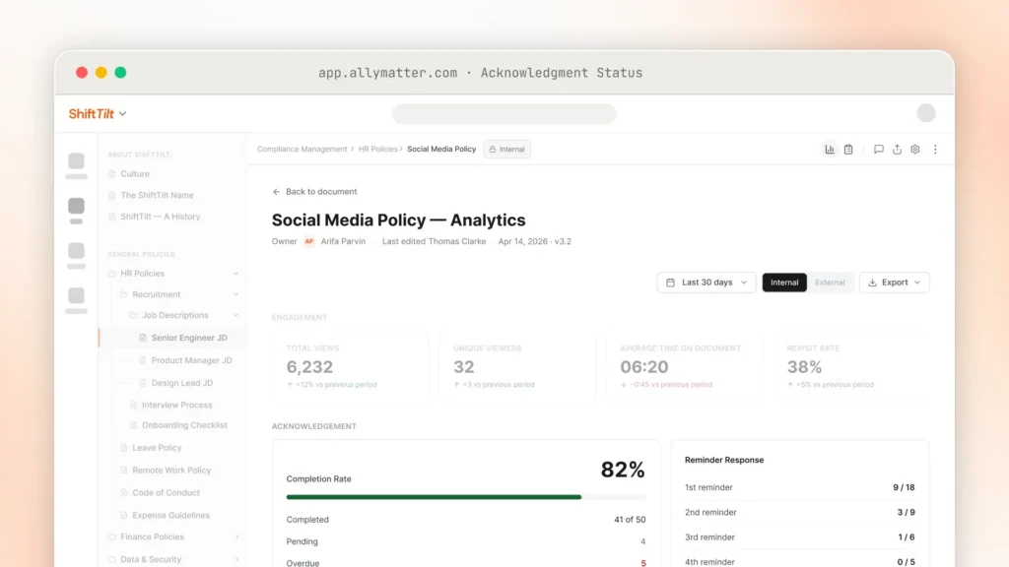Click Social Media Policy breadcrumb

click(441, 150)
